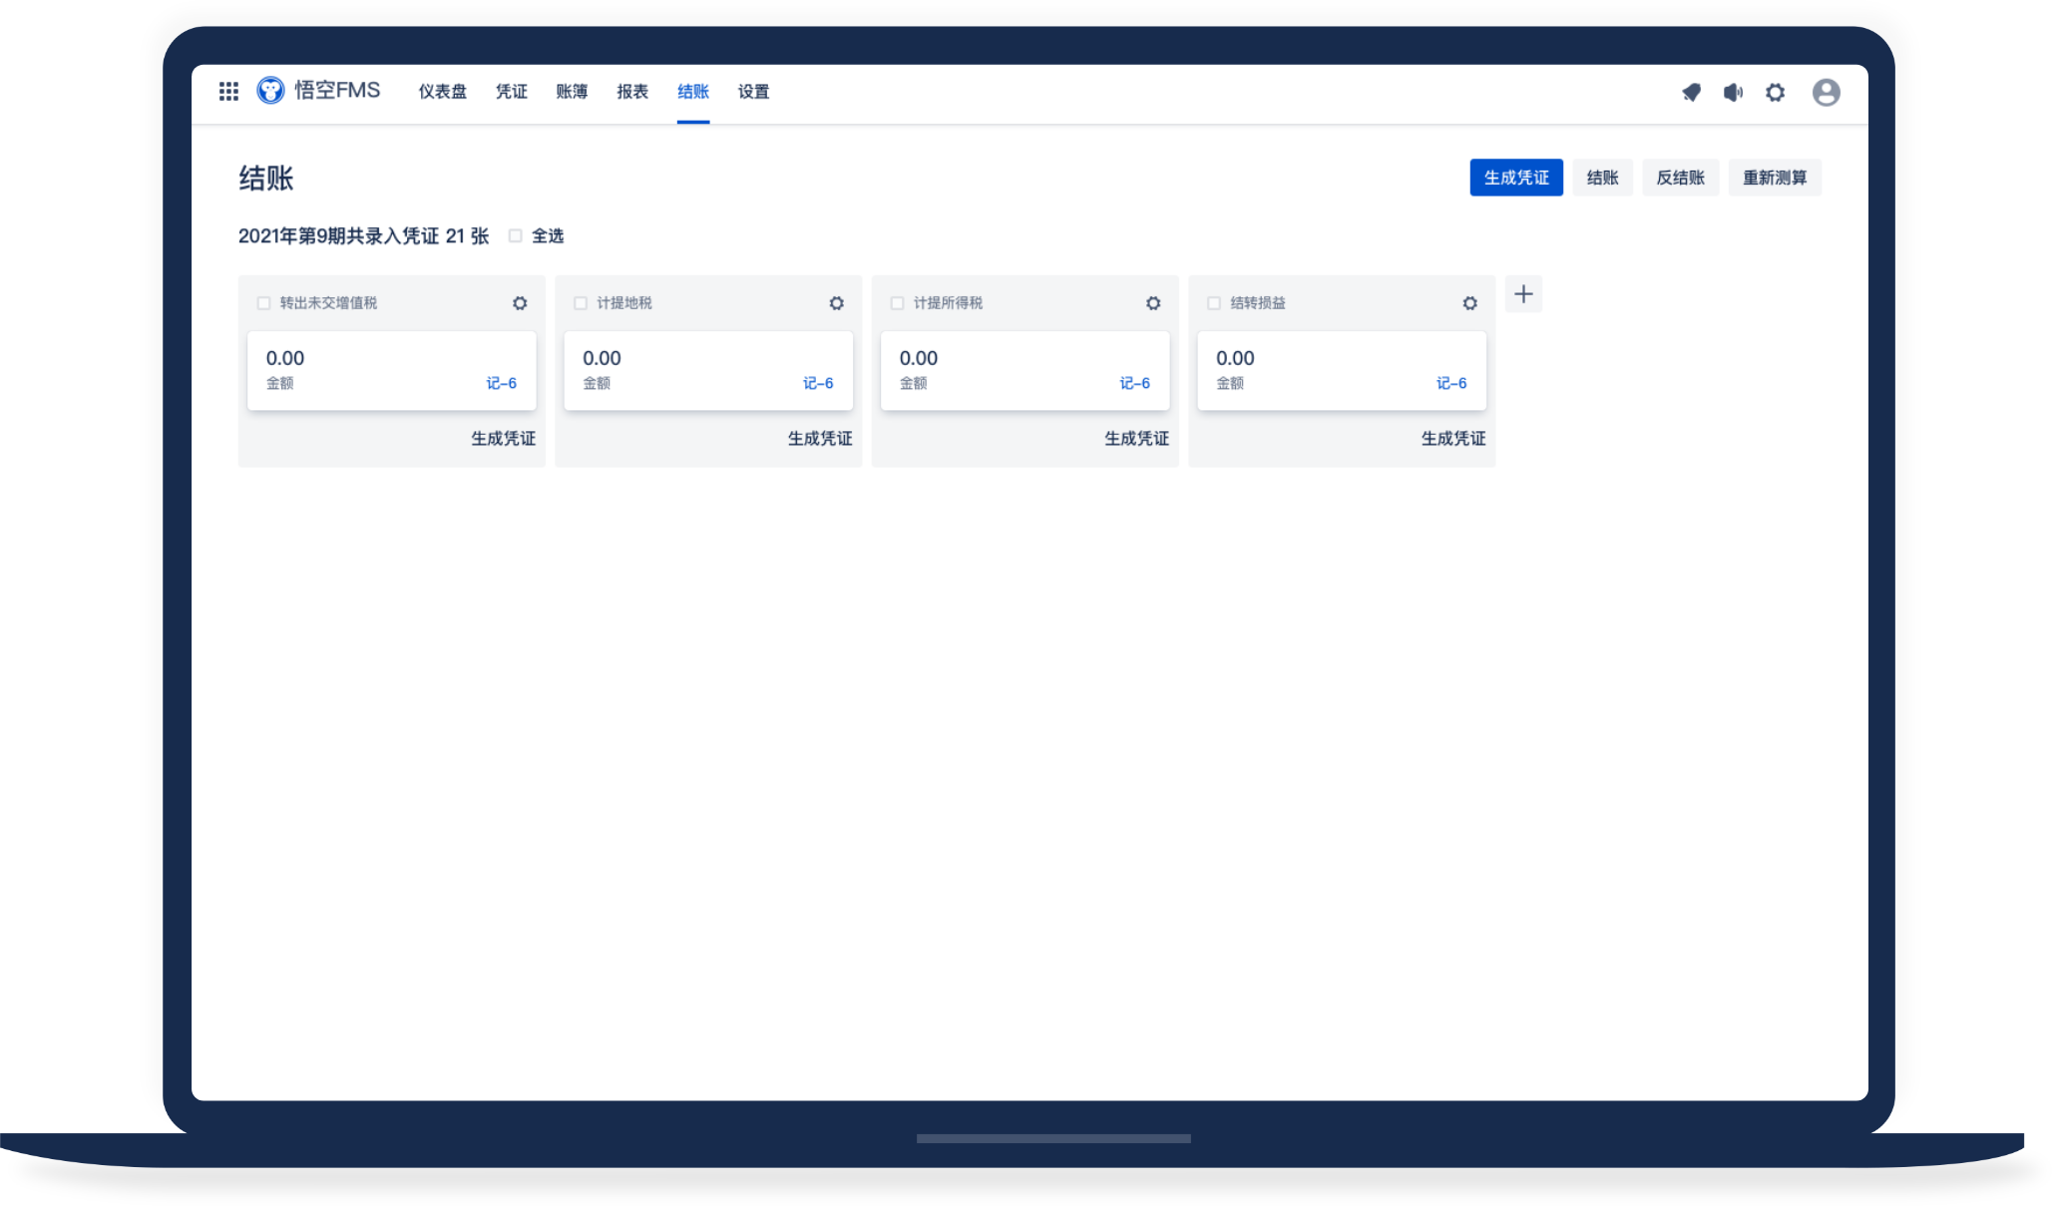Add a new closing template card

[1523, 294]
